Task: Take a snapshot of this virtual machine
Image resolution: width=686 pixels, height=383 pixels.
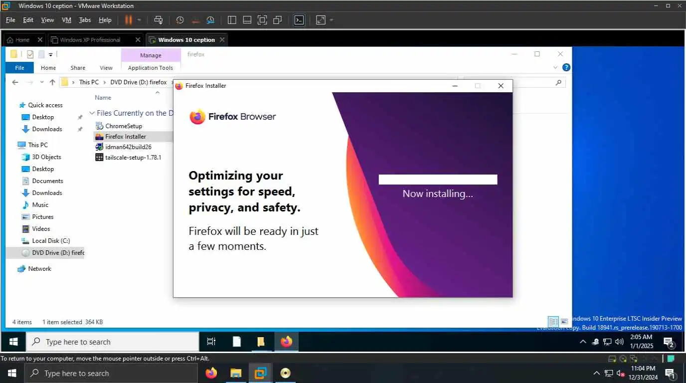Action: 180,20
